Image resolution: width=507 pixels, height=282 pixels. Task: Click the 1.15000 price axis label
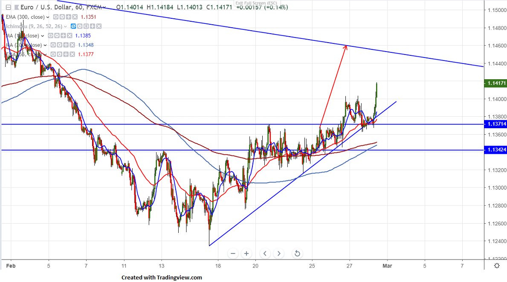(x=497, y=10)
